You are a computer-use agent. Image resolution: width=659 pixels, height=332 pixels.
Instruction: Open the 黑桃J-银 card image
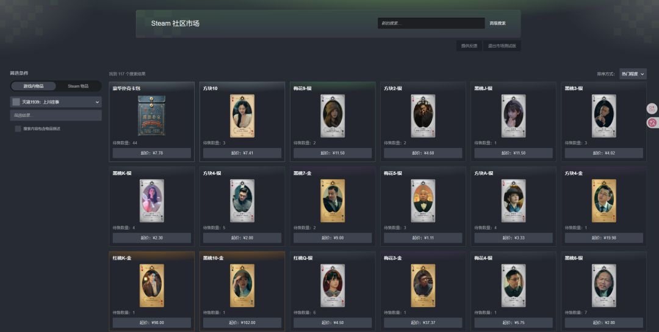click(x=513, y=116)
